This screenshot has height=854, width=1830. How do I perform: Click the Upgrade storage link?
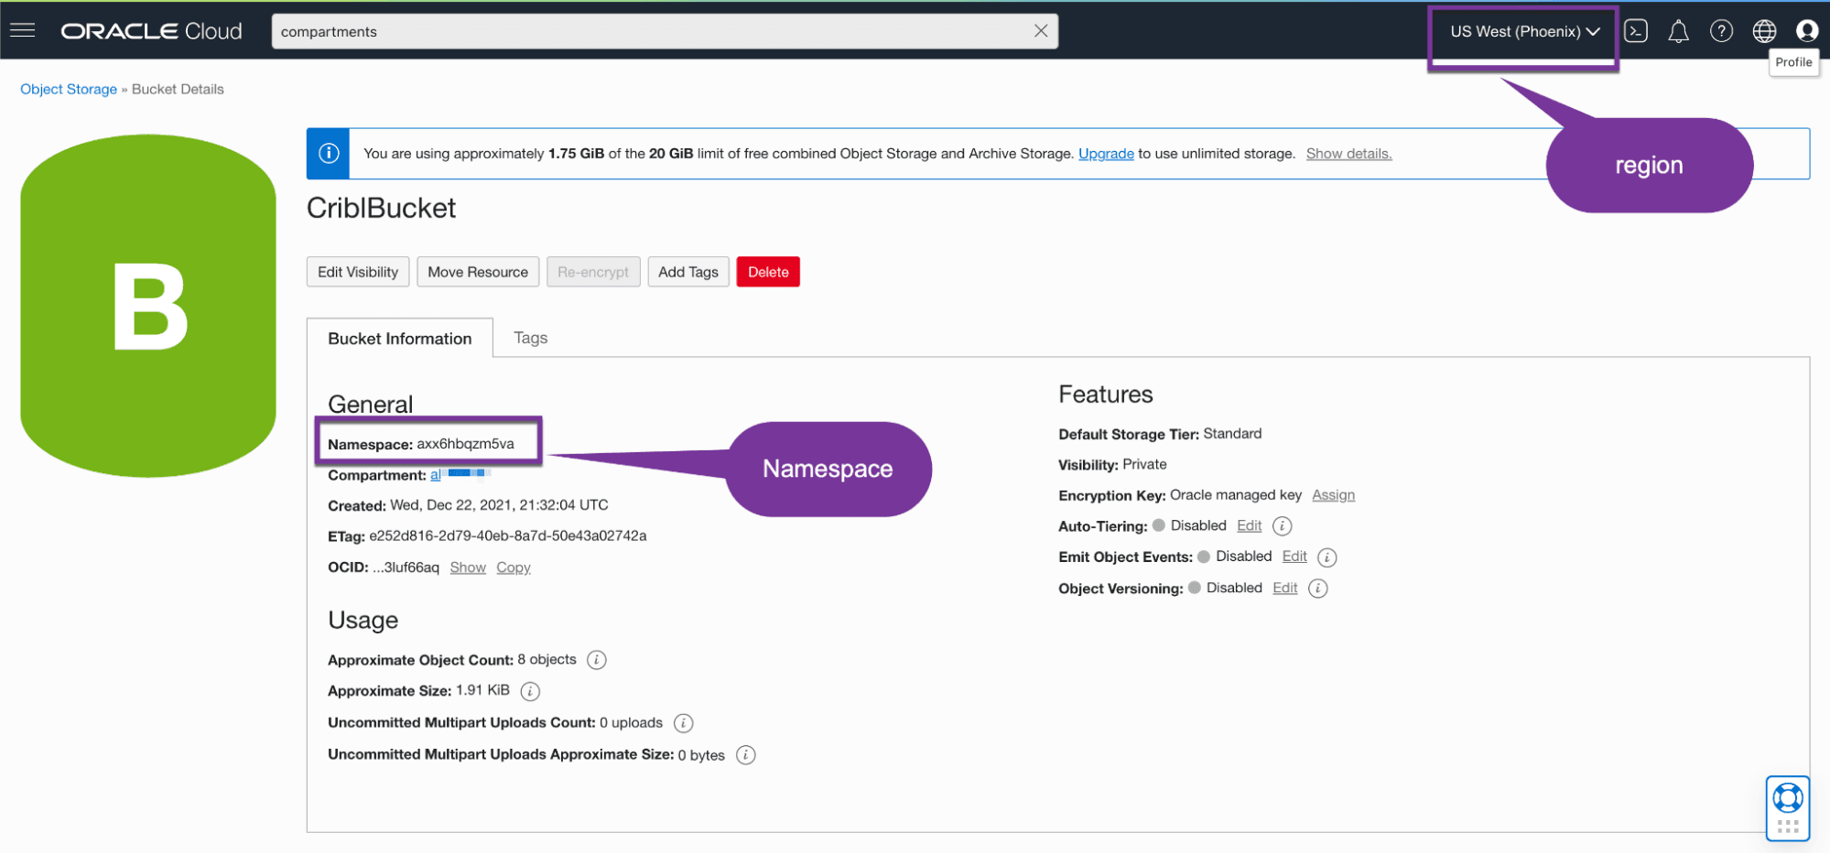point(1105,154)
